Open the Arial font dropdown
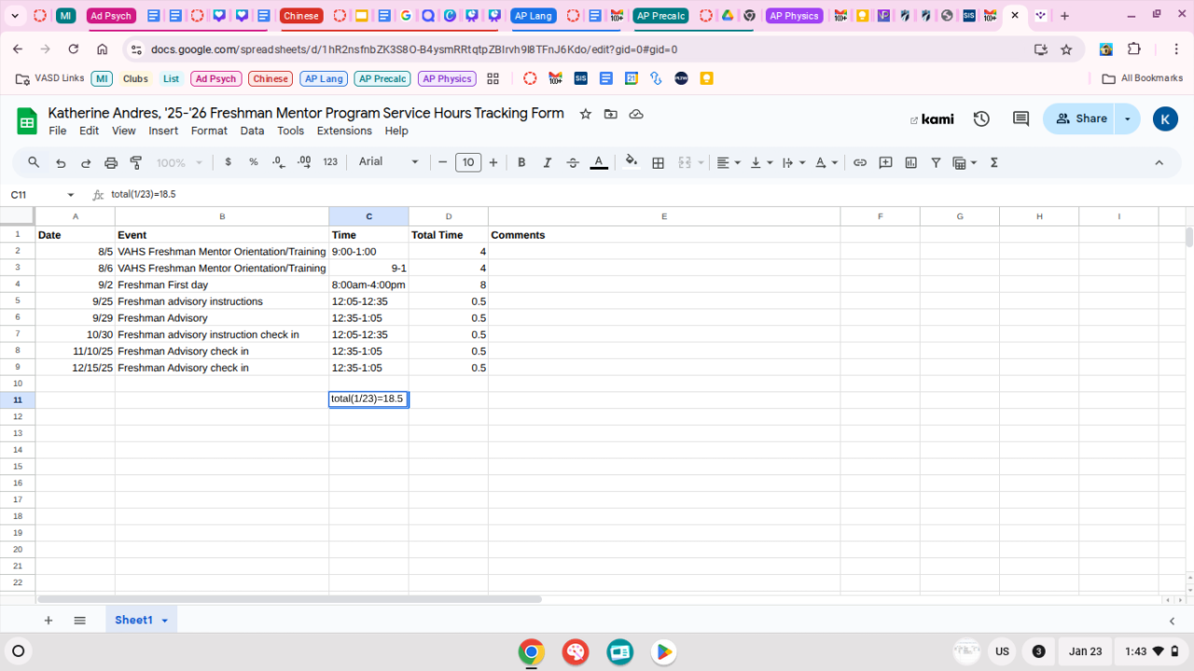This screenshot has height=671, width=1194. (389, 162)
